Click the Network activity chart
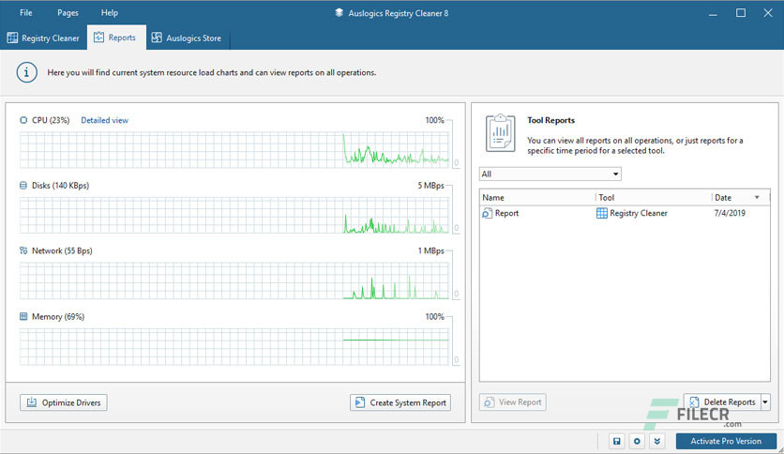 pyautogui.click(x=234, y=280)
